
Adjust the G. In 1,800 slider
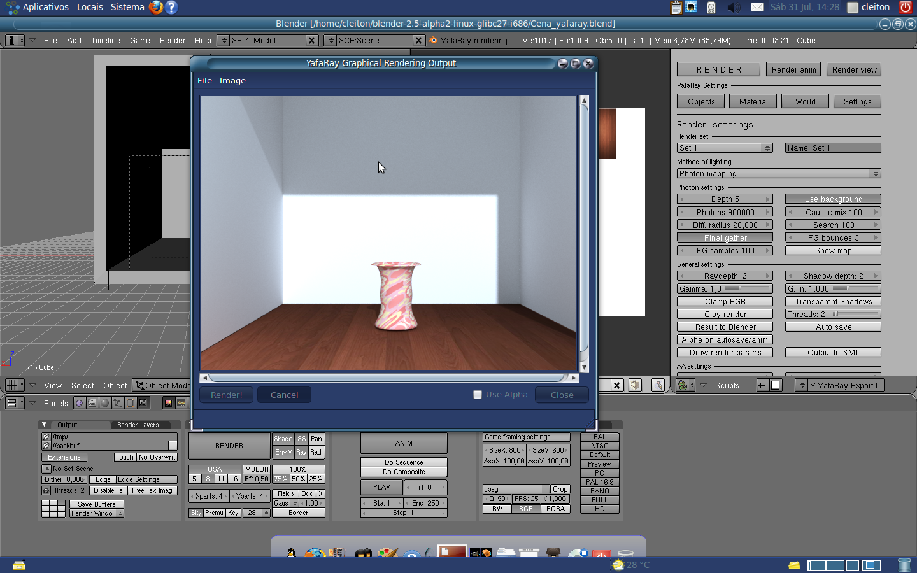pos(833,288)
